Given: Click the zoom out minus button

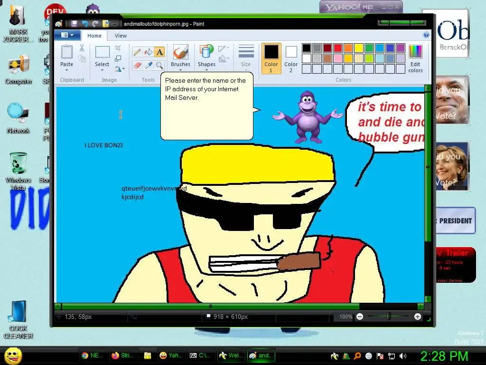Looking at the screenshot, I should pyautogui.click(x=360, y=317).
